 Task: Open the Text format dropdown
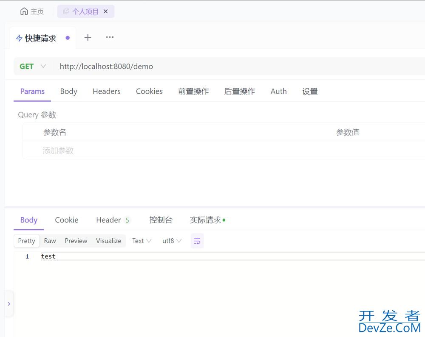tap(142, 241)
